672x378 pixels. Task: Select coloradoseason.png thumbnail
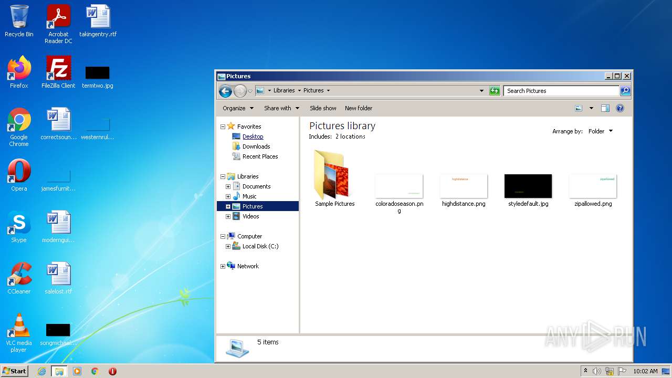tap(399, 193)
